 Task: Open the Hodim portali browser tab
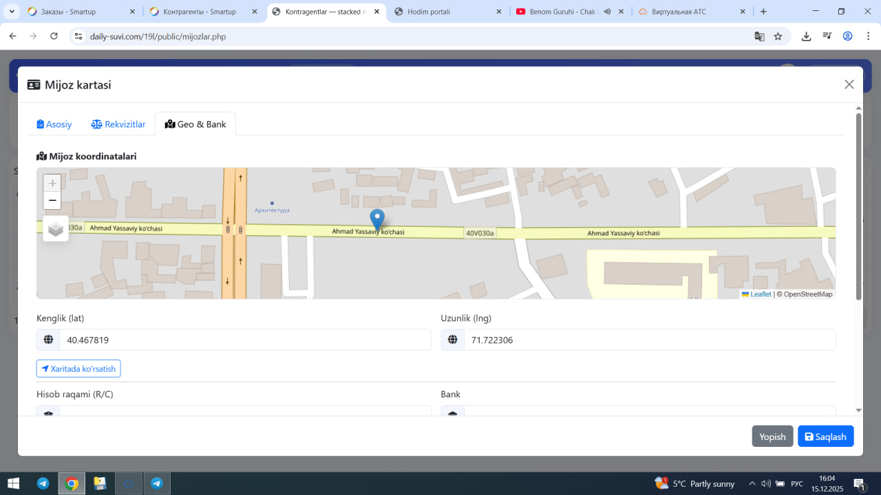[447, 12]
